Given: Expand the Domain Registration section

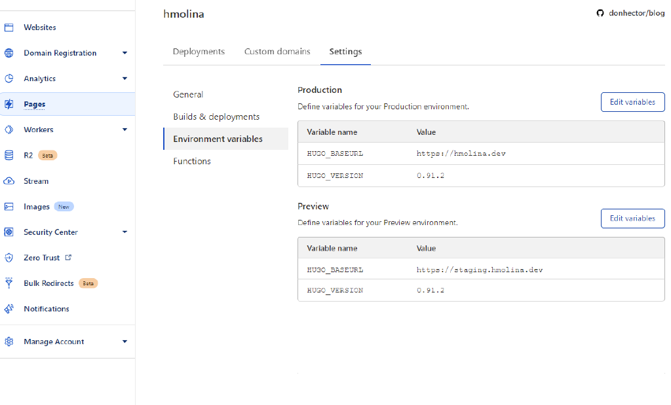Looking at the screenshot, I should coord(125,52).
